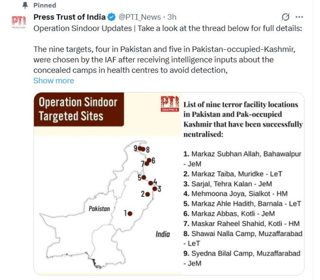Click the Markaz Taiba, Muridke list entry
This screenshot has height=280, width=320.
[x=233, y=174]
